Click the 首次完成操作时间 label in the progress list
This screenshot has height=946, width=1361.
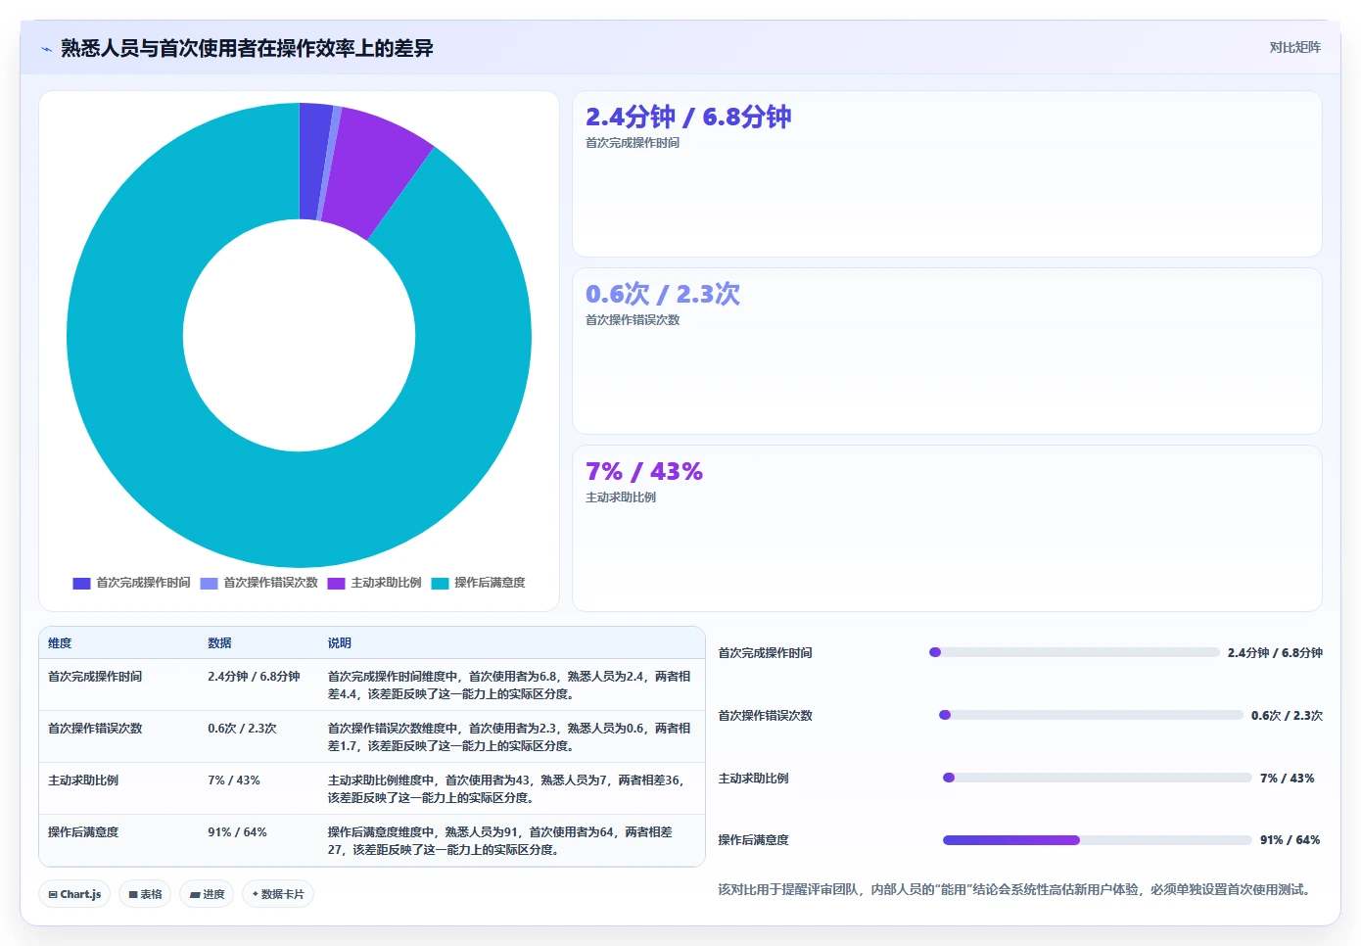pos(766,653)
